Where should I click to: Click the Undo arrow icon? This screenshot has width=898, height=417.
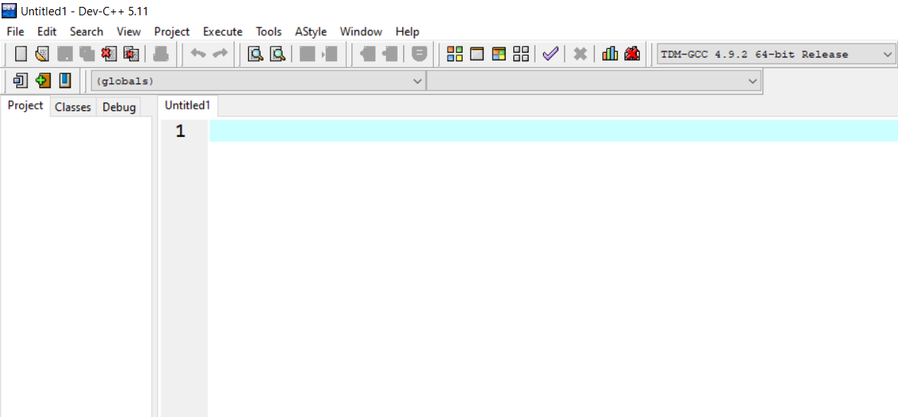click(x=198, y=54)
